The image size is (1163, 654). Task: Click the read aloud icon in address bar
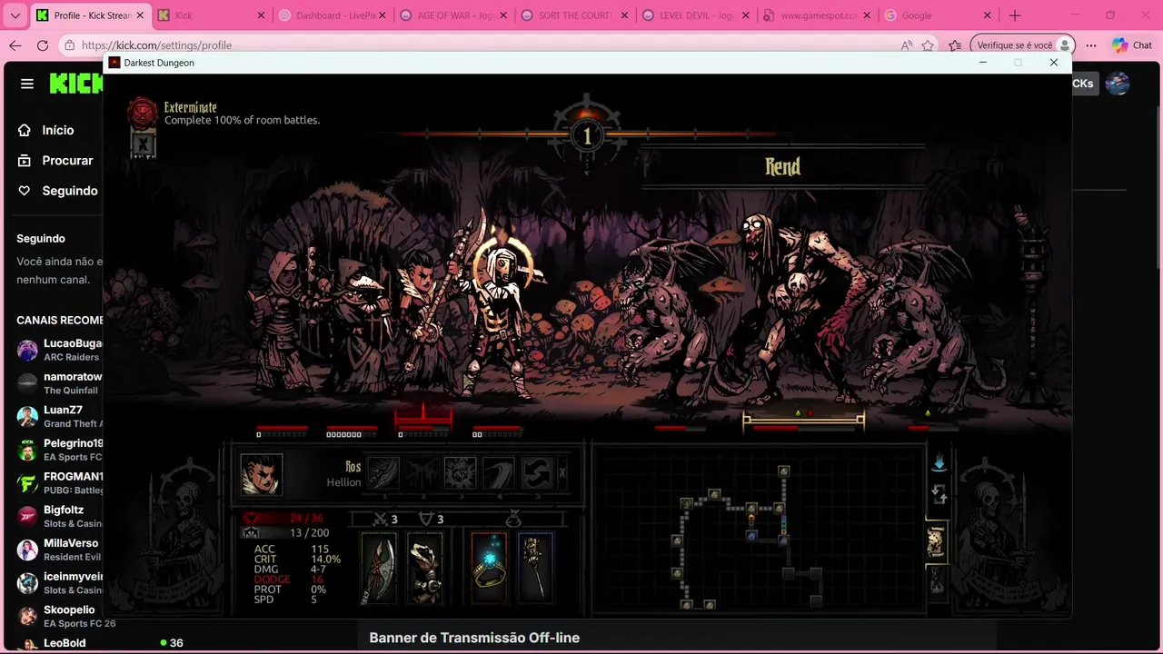pyautogui.click(x=906, y=45)
